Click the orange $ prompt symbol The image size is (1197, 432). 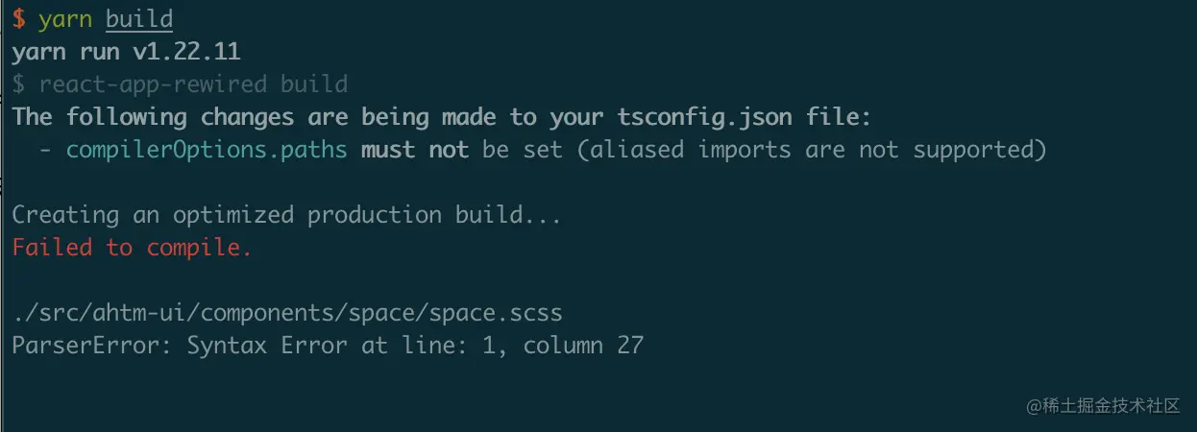[18, 19]
